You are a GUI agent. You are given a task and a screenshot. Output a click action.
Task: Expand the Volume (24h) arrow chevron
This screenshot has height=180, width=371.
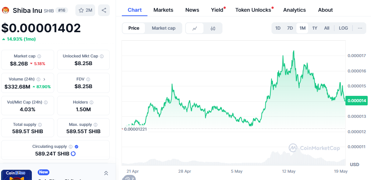44,79
